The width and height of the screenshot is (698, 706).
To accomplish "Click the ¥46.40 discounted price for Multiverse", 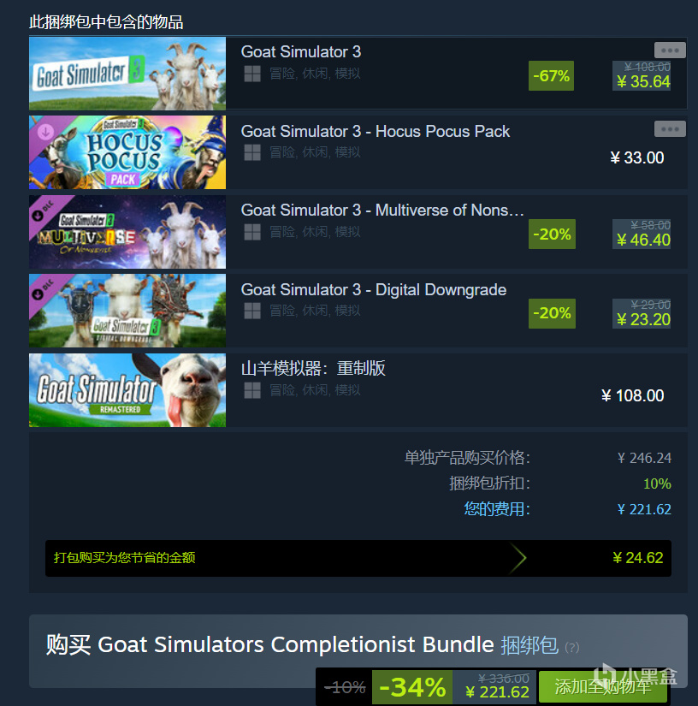I will (x=645, y=240).
